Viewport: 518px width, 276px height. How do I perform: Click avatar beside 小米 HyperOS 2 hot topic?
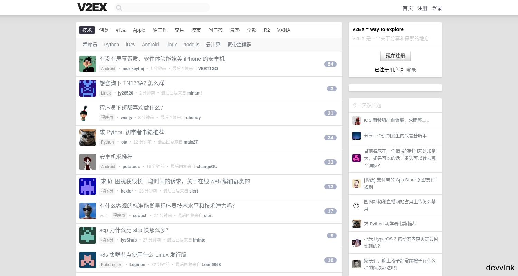pos(356,243)
